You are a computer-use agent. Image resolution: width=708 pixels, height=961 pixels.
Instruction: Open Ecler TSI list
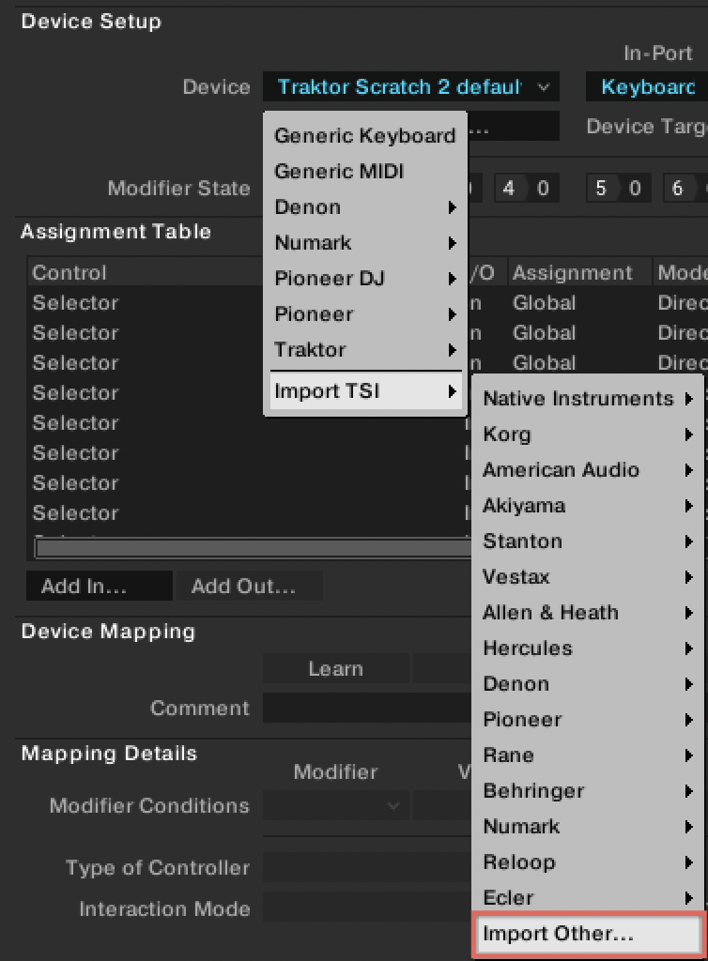pos(588,898)
